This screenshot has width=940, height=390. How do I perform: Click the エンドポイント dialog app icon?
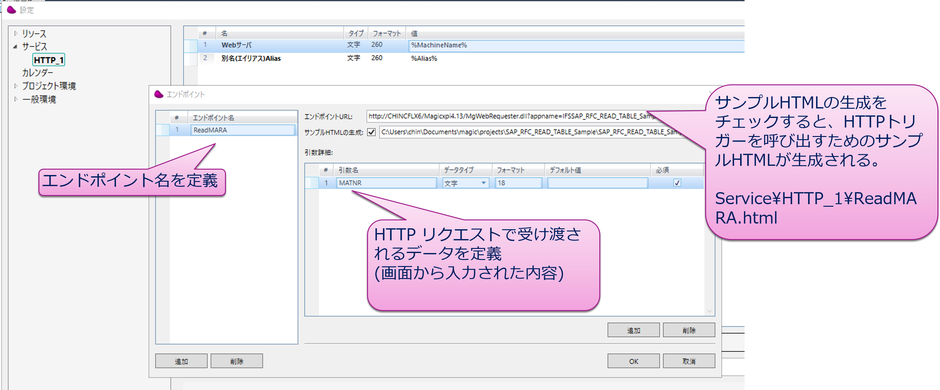159,94
